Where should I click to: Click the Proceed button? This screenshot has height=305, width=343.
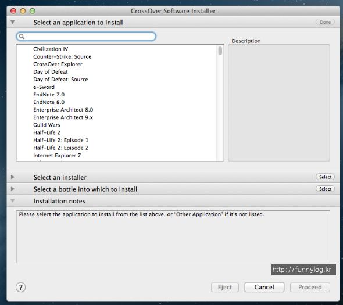pyautogui.click(x=310, y=287)
